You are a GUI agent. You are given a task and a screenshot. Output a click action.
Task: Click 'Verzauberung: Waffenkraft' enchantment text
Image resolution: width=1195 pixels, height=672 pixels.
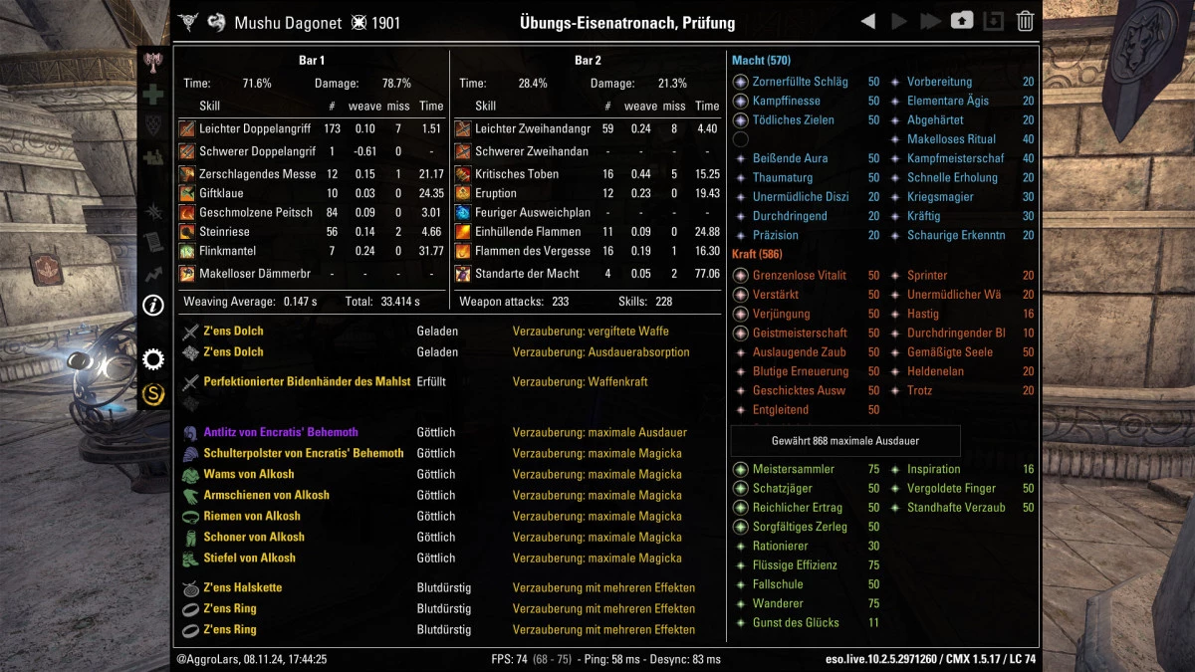[x=580, y=381]
